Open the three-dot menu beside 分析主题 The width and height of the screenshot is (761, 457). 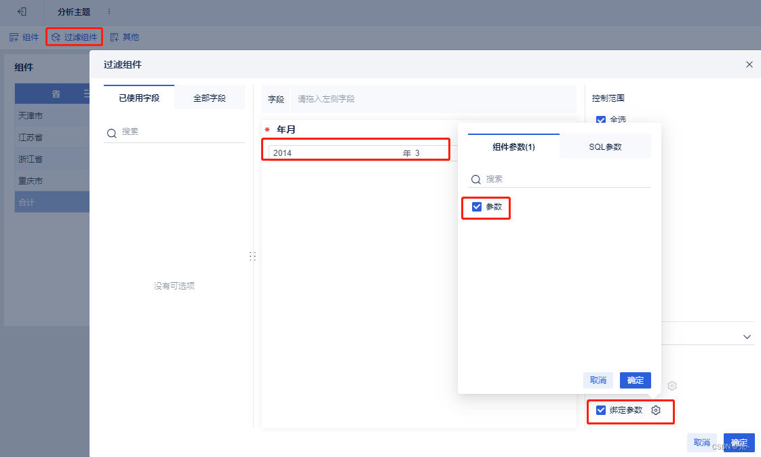109,12
